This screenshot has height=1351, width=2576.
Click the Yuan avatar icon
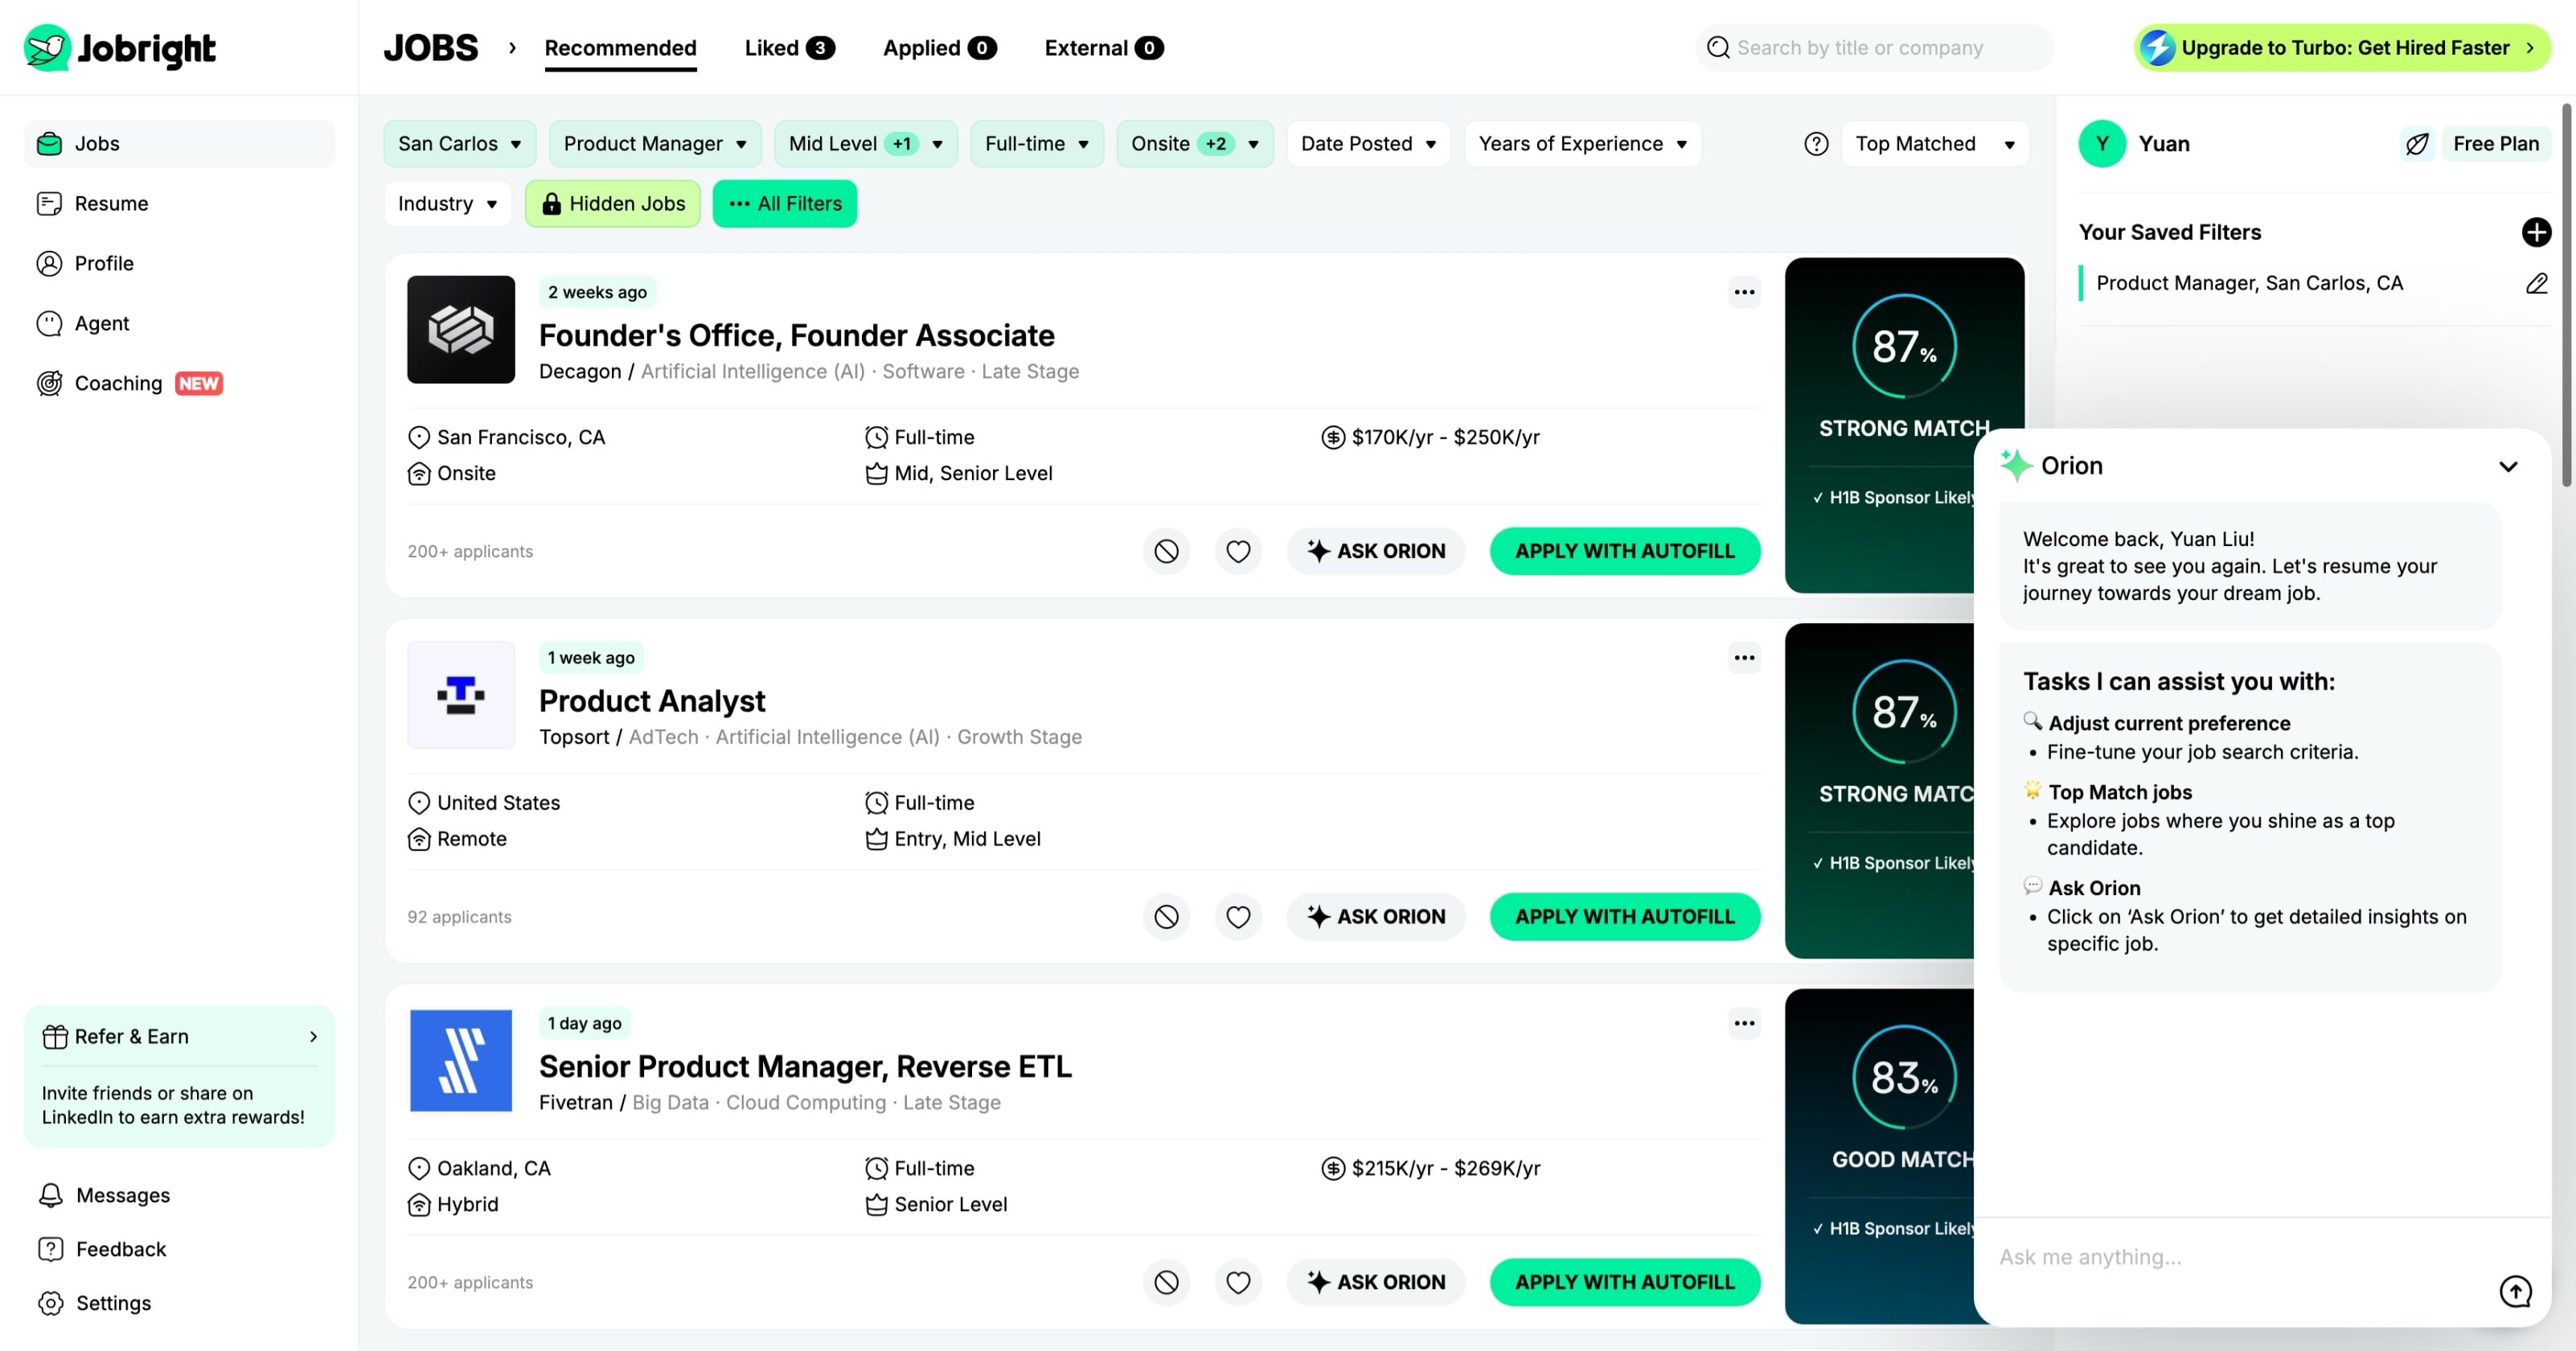tap(2102, 144)
